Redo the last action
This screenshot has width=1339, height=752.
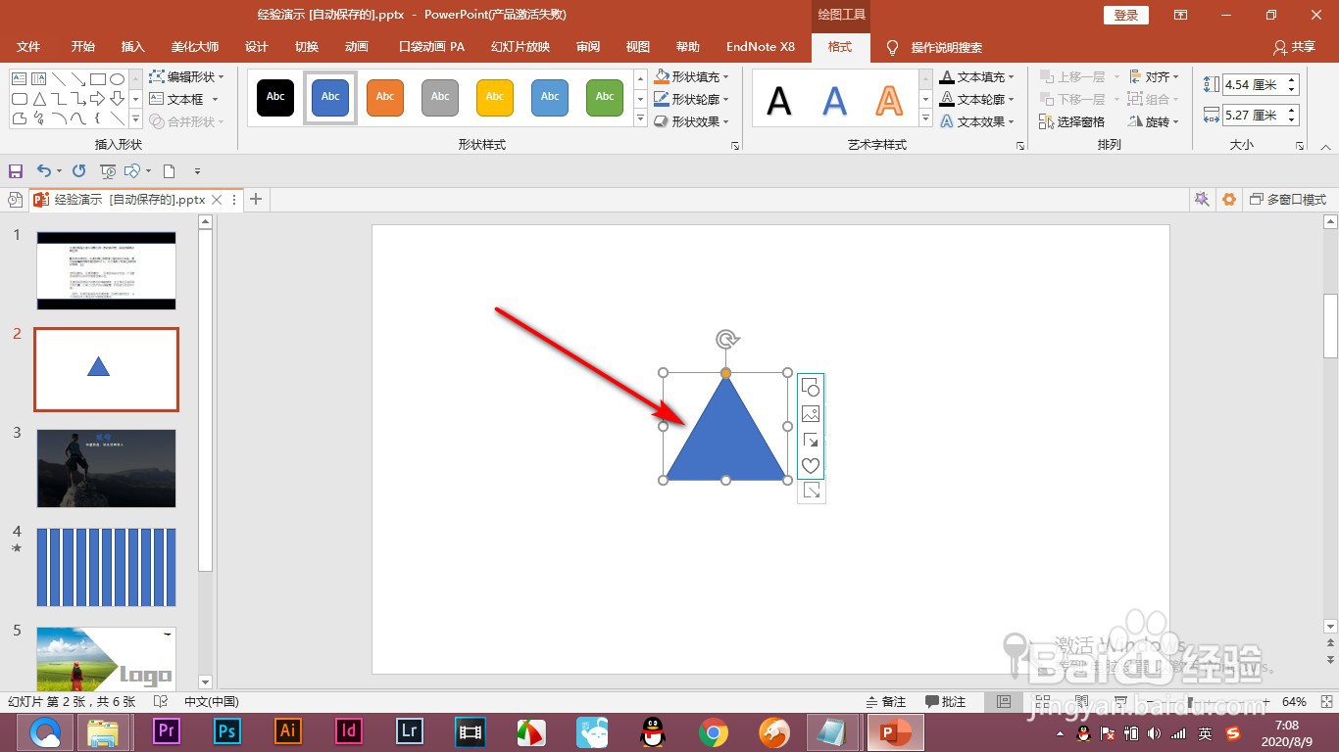[79, 171]
